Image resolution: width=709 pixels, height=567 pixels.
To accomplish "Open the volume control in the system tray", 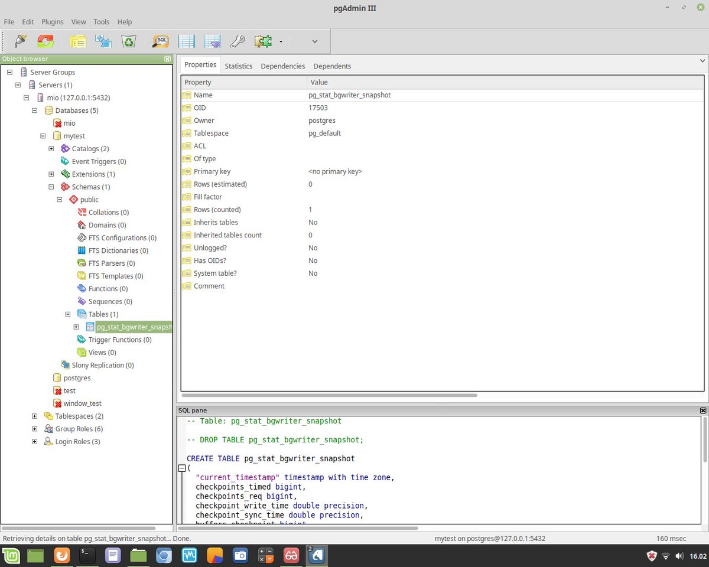I will 680,556.
